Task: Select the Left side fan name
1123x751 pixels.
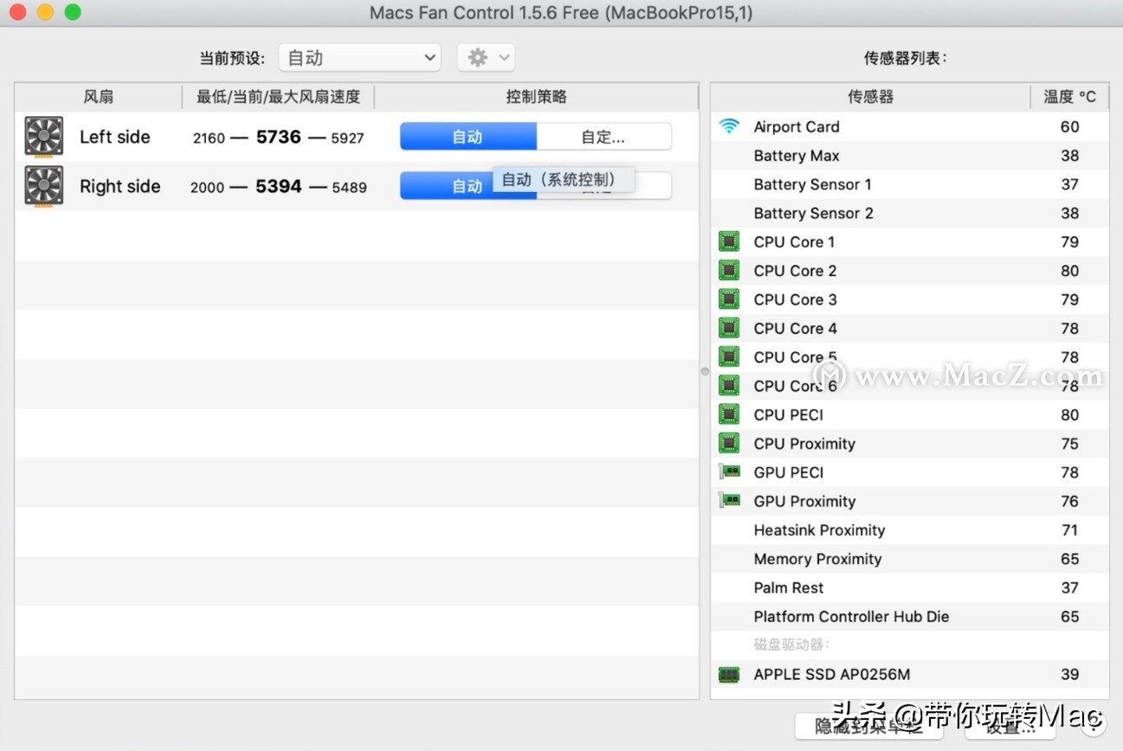Action: [115, 137]
